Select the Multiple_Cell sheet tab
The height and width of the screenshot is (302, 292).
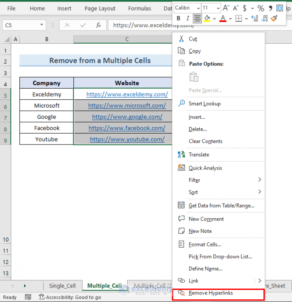click(105, 286)
